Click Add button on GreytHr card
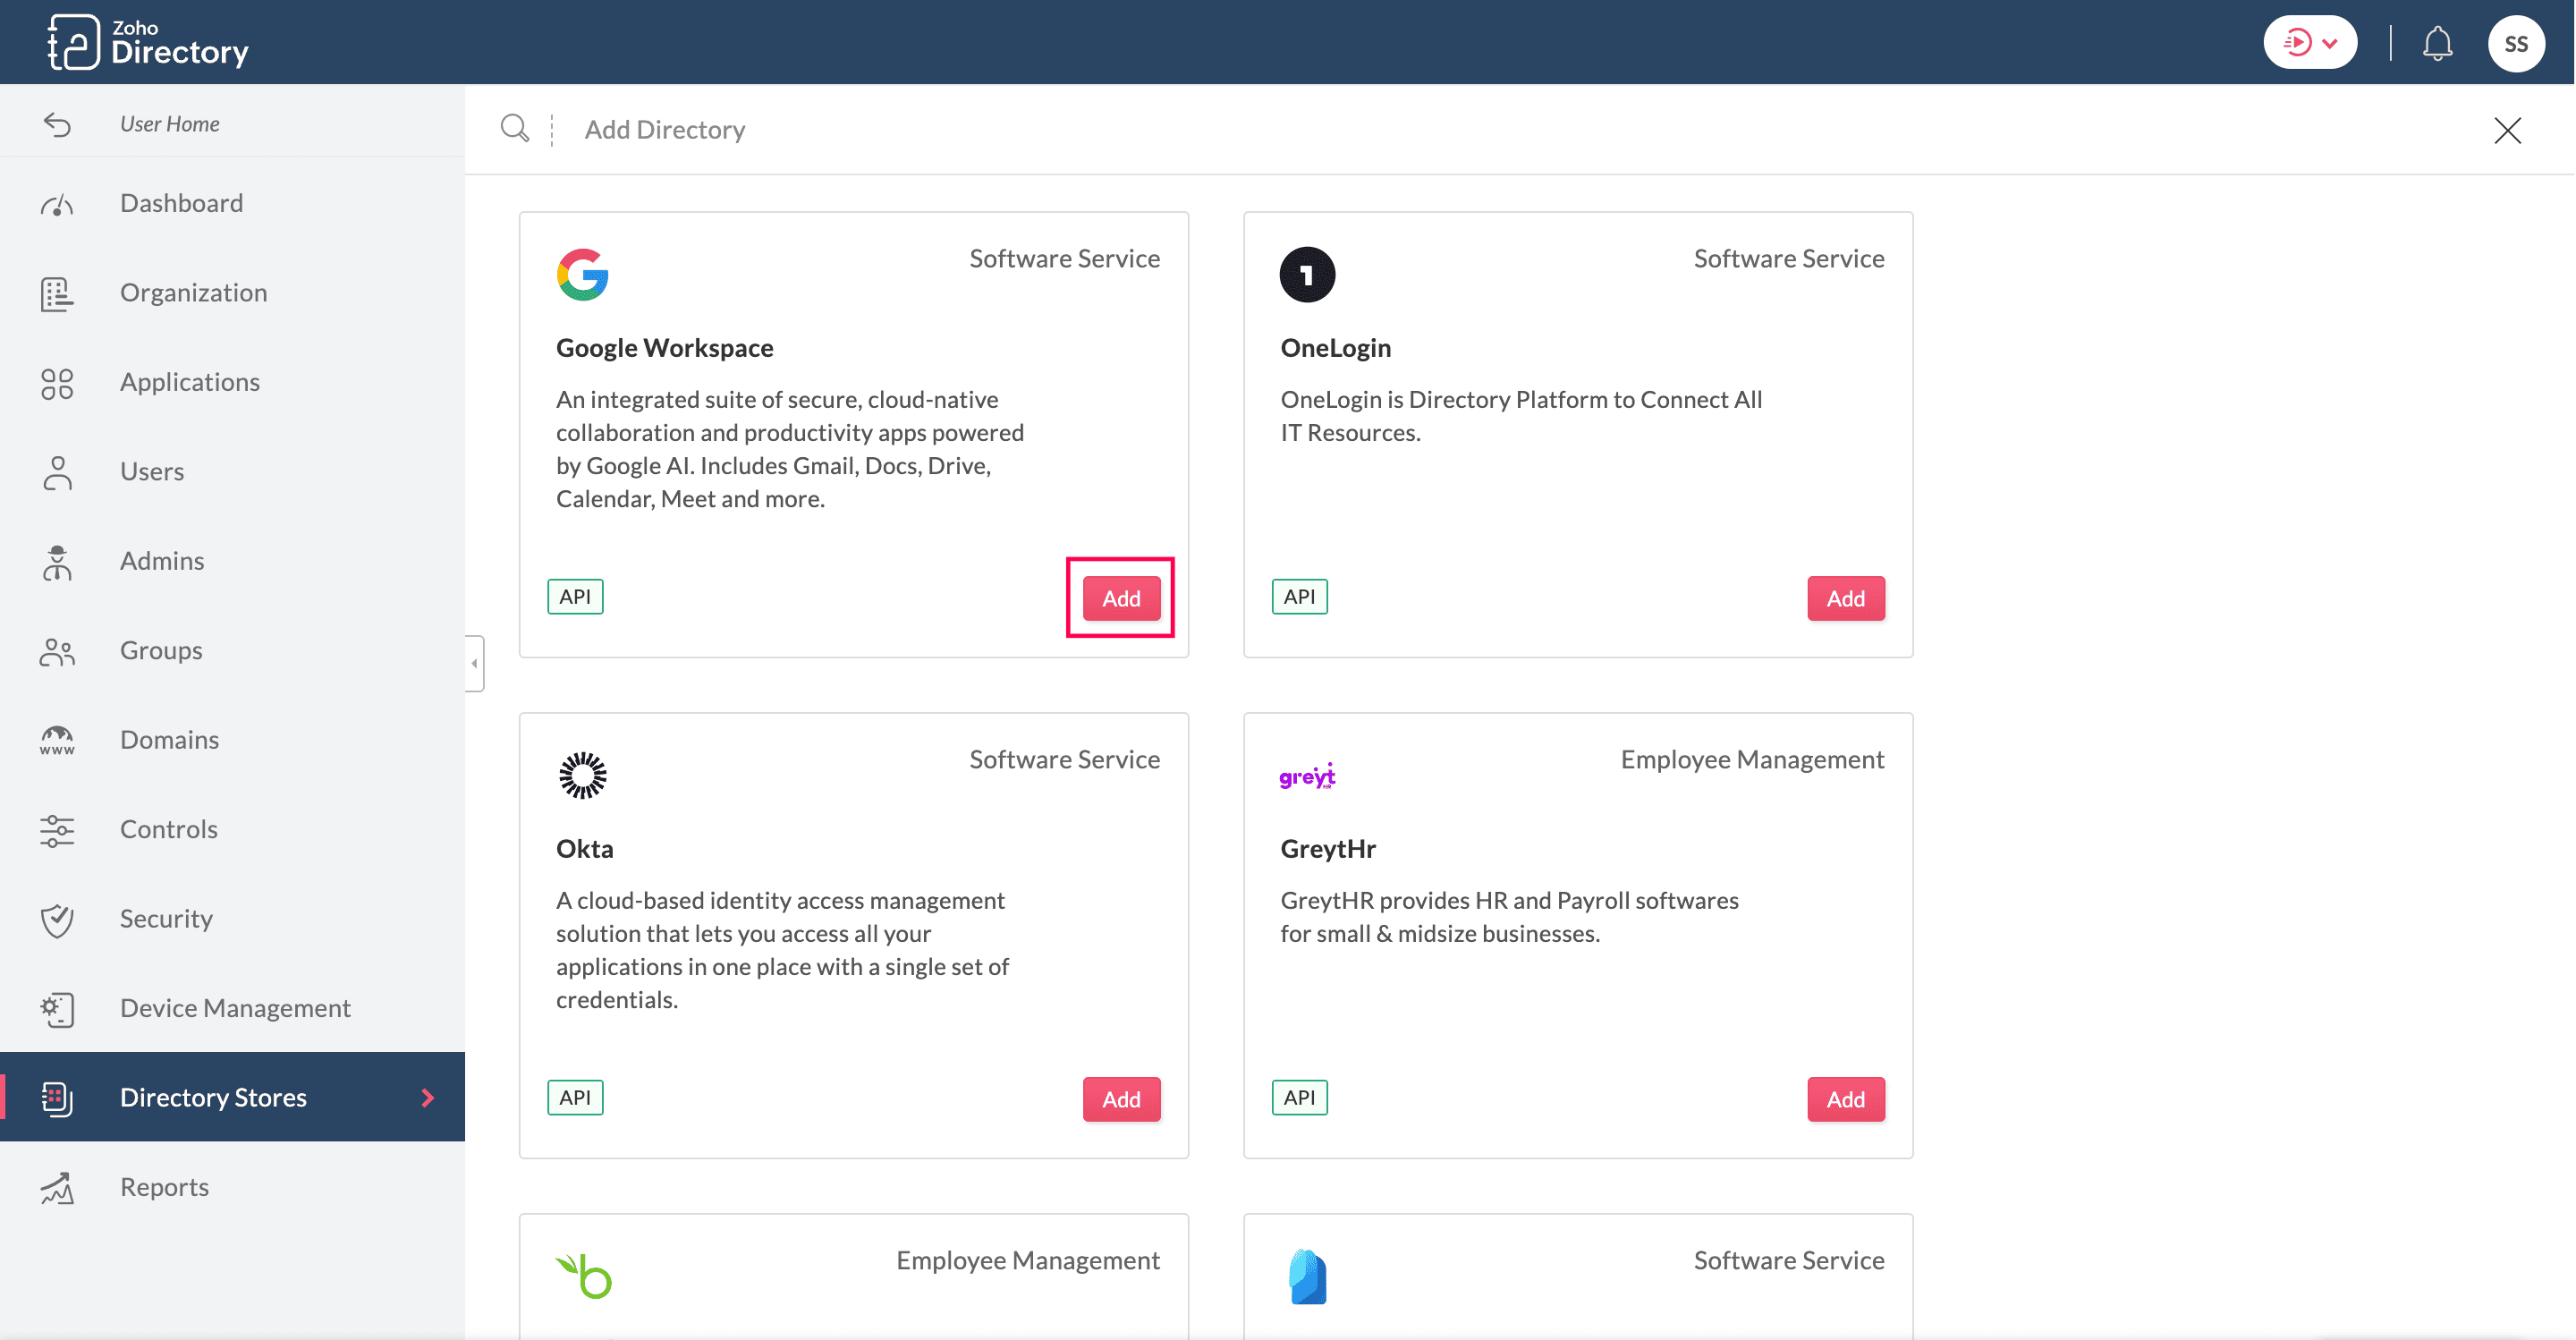The width and height of the screenshot is (2576, 1340). 1844,1099
